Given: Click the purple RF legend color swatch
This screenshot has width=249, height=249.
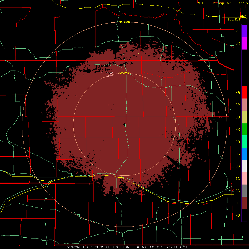Looking at the screenshot, I should click(244, 31).
